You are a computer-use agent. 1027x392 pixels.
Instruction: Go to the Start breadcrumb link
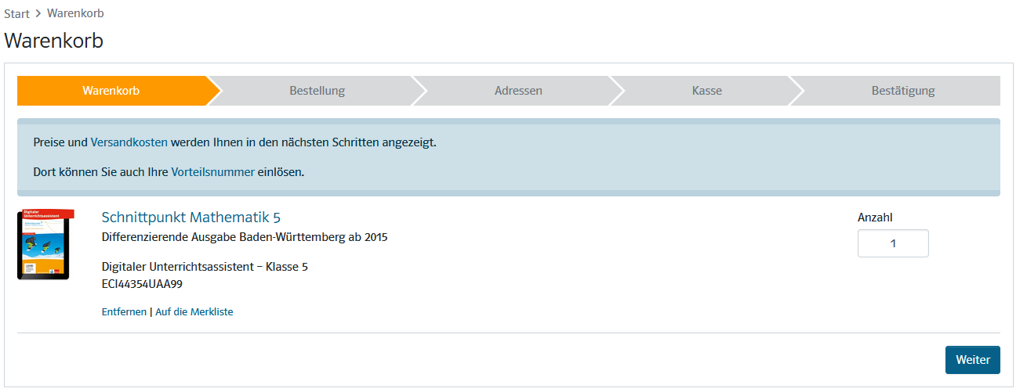tap(17, 13)
